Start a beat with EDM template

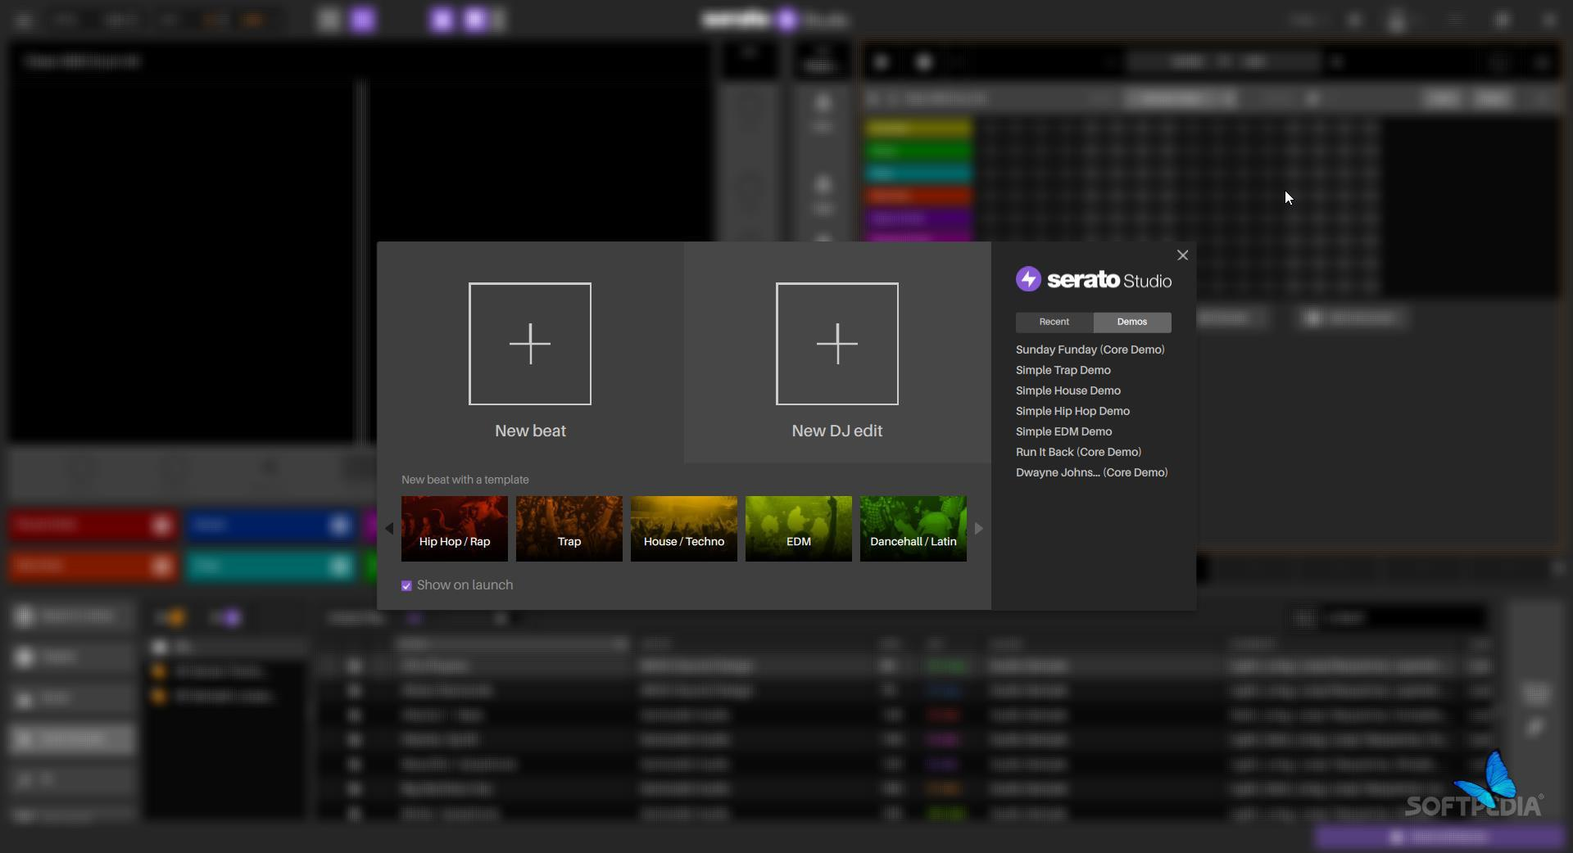point(798,529)
